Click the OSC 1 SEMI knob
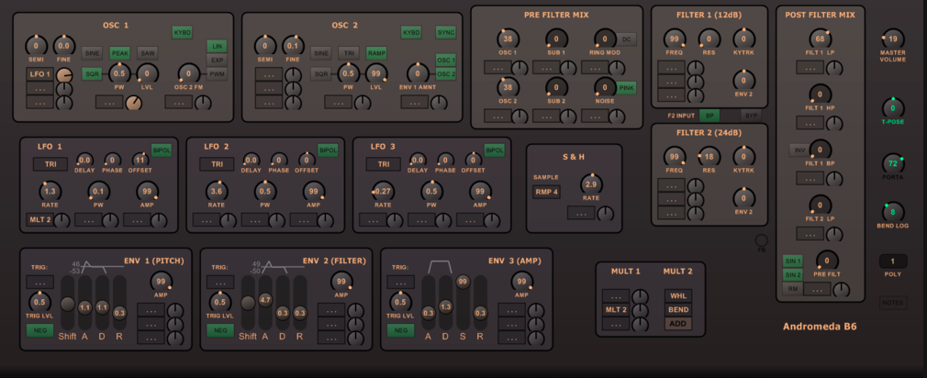This screenshot has height=378, width=927. tap(36, 46)
